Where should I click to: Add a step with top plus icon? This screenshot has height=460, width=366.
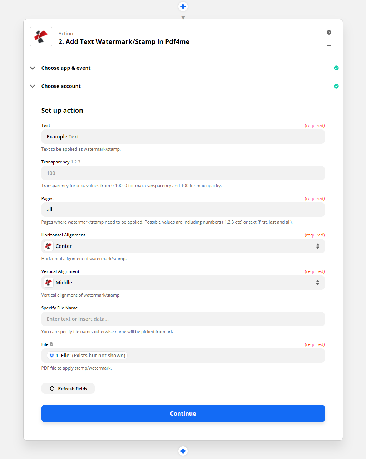pyautogui.click(x=183, y=6)
